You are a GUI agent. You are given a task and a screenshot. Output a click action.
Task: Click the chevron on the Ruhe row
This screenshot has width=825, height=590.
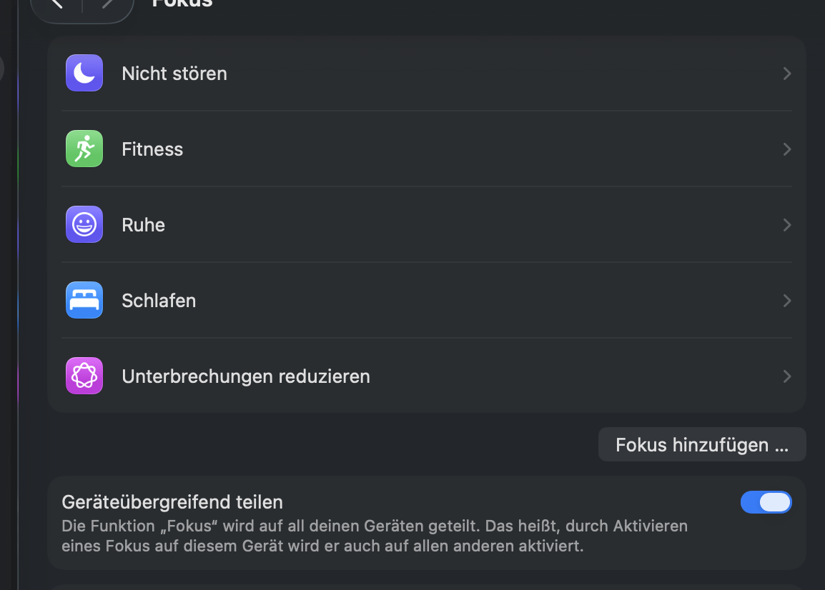(x=786, y=225)
